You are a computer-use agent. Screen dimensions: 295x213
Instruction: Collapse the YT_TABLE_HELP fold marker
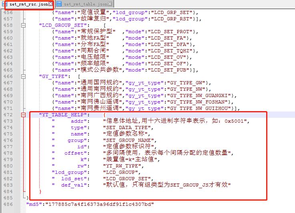pyautogui.click(x=23, y=115)
